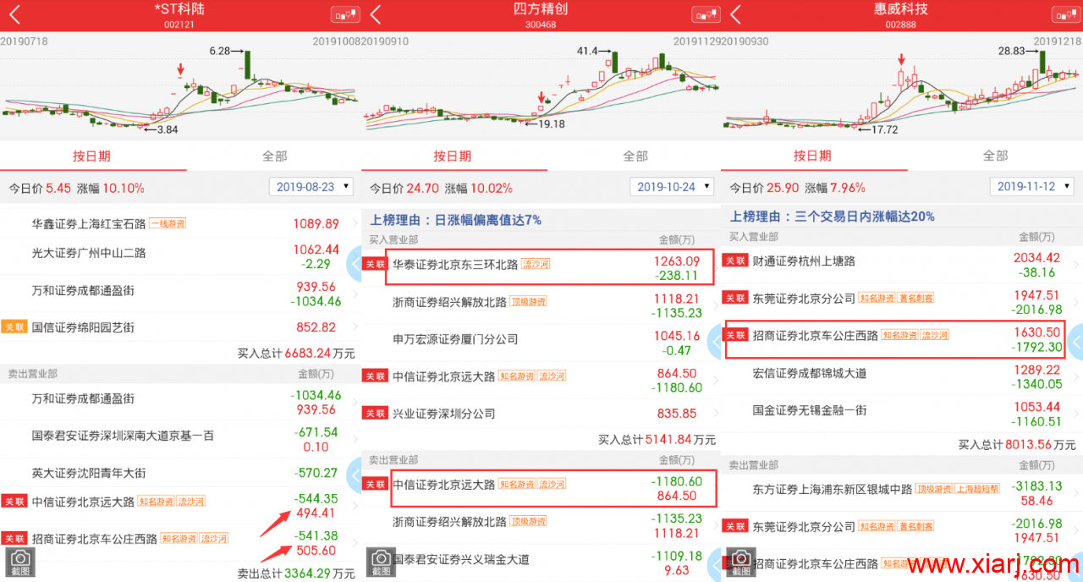This screenshot has width=1083, height=582.
Task: Open the K-line chart icon in *ST科陆 header
Action: 345,15
